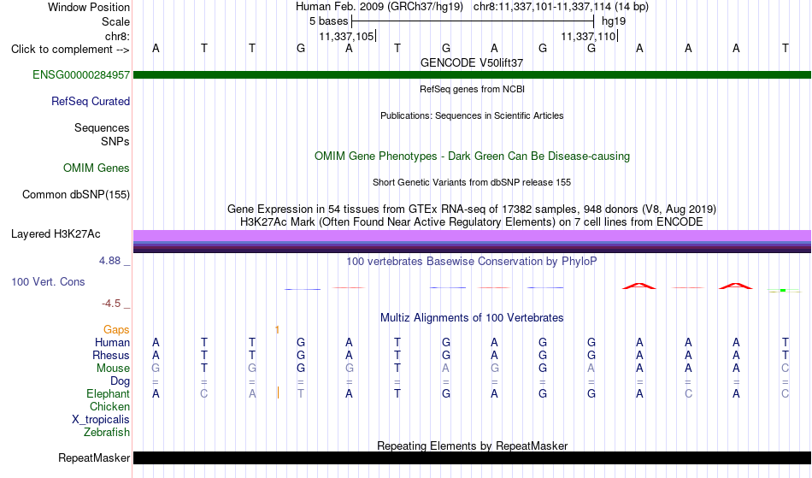Click the Layered H3K27Ac track label
812x478 pixels.
tap(56, 233)
